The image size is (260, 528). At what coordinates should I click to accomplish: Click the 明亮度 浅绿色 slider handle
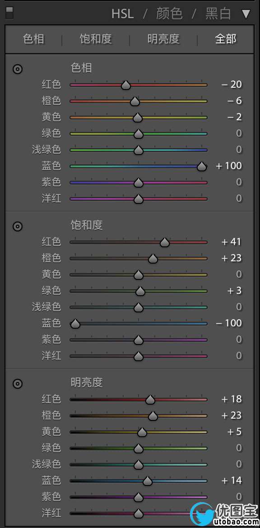pos(139,465)
